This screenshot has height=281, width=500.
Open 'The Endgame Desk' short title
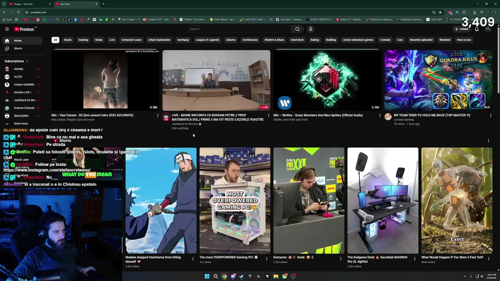(x=377, y=259)
